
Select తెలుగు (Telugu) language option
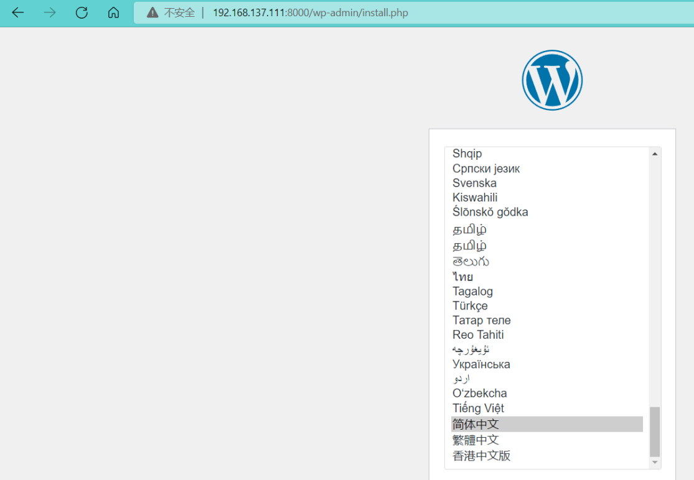click(547, 262)
